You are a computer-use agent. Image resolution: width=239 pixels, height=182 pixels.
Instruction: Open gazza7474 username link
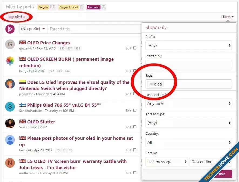click(27, 48)
